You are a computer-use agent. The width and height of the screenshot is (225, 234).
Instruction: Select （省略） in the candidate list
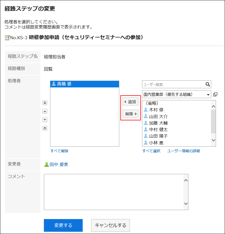click(x=177, y=103)
